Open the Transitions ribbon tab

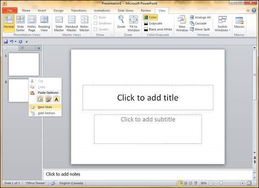pyautogui.click(x=78, y=11)
